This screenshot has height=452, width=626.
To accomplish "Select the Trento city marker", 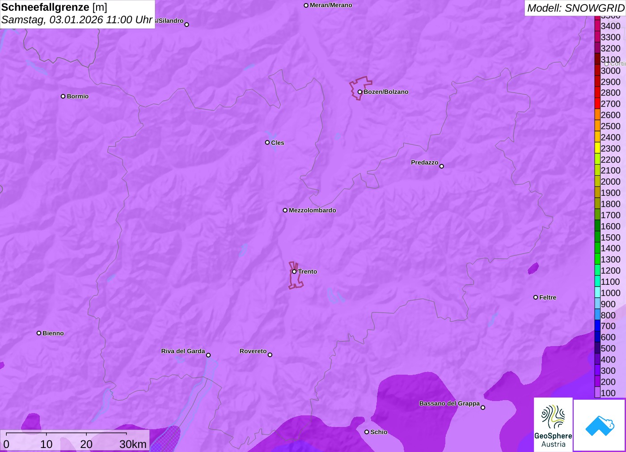I will click(294, 271).
